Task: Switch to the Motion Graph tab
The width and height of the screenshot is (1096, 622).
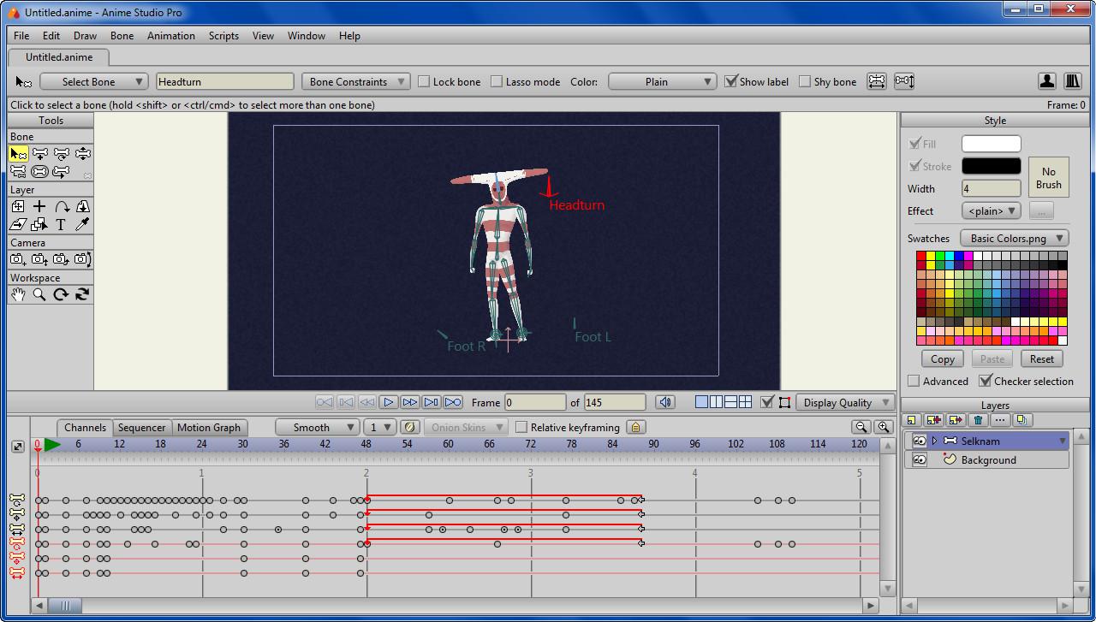Action: pos(209,427)
